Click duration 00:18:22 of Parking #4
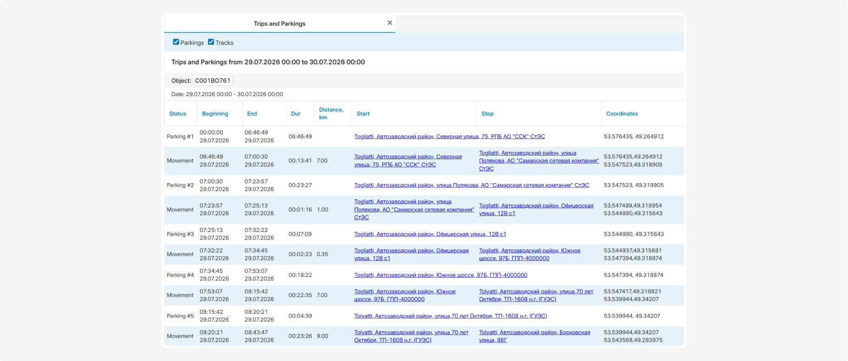This screenshot has height=361, width=848. (300, 275)
